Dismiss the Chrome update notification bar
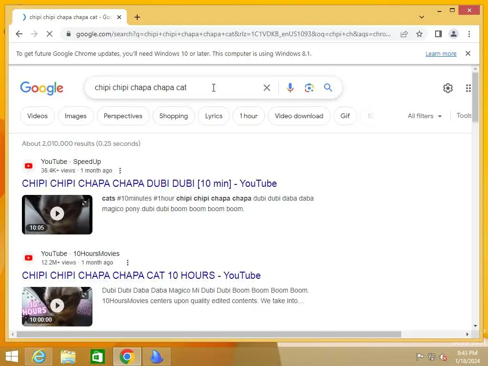Screen dimensions: 488x366 pyautogui.click(x=468, y=53)
